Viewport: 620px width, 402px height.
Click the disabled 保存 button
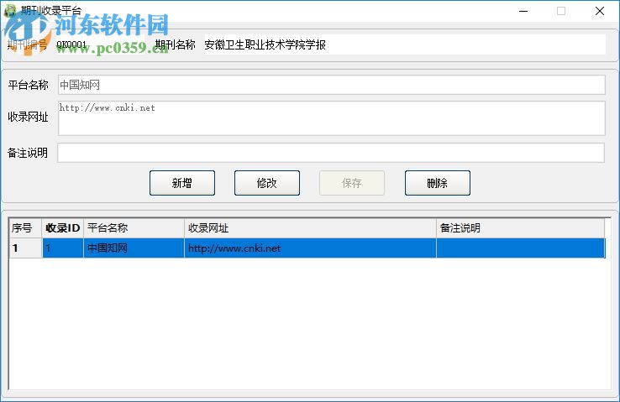pyautogui.click(x=352, y=183)
